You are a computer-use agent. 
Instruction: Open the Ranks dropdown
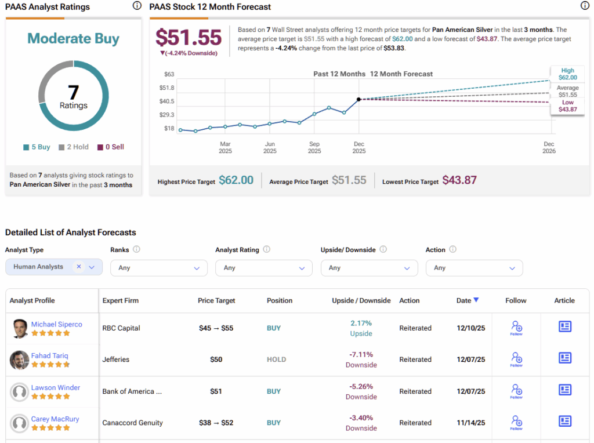tap(158, 268)
